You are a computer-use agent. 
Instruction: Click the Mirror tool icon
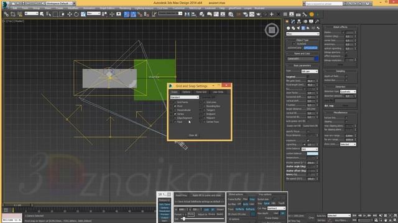pos(187,14)
